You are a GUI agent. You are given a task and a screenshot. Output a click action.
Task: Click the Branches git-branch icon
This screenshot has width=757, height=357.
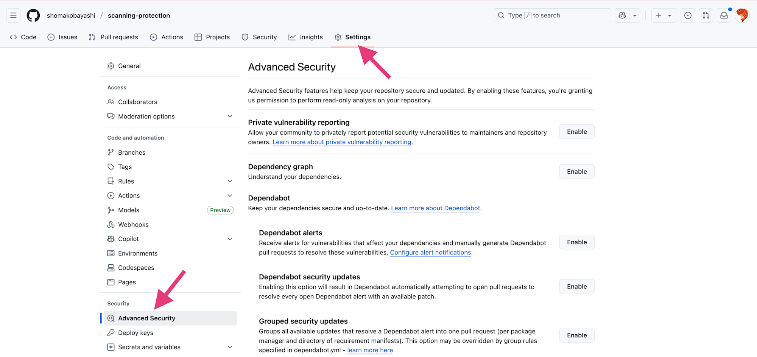(x=111, y=152)
